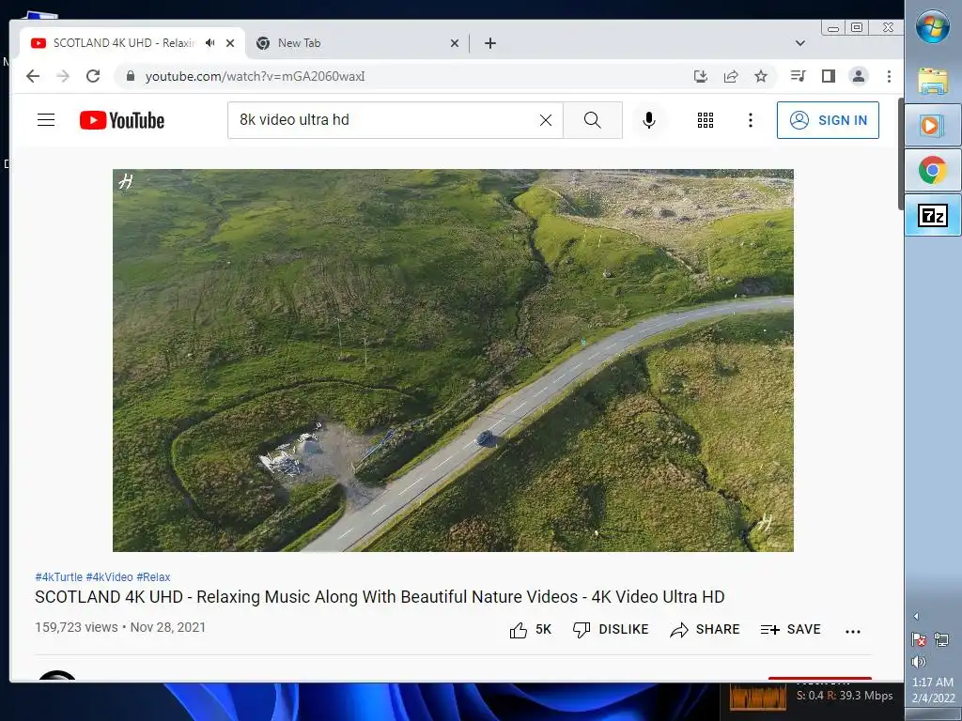Click the Chrome taskbar icon
The image size is (962, 721).
[x=933, y=170]
